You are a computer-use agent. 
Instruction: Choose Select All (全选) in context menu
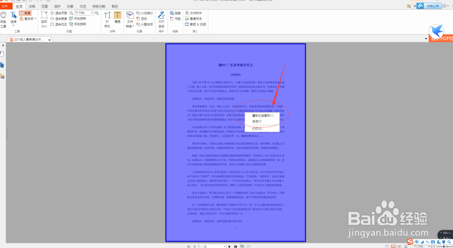tap(262, 121)
